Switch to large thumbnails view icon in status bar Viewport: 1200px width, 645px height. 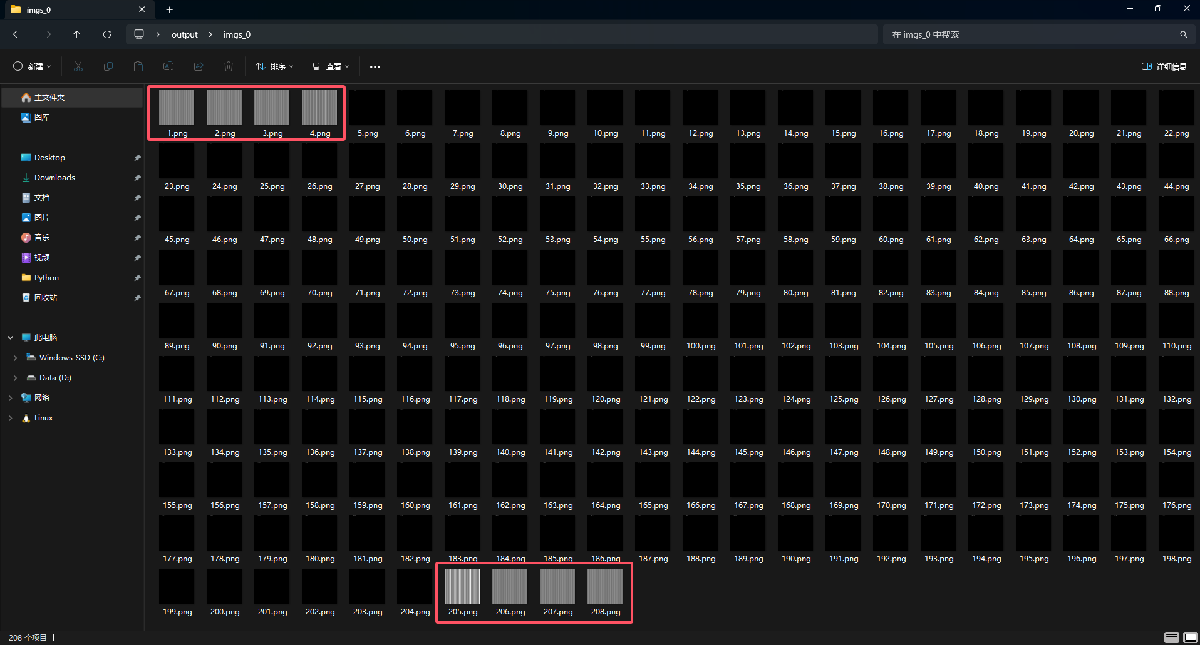click(1189, 637)
